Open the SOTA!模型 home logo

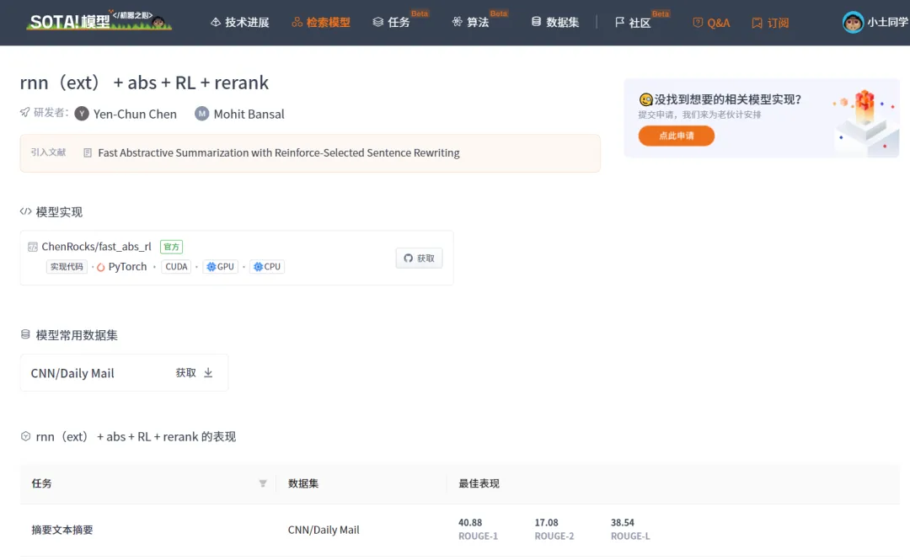pyautogui.click(x=99, y=21)
